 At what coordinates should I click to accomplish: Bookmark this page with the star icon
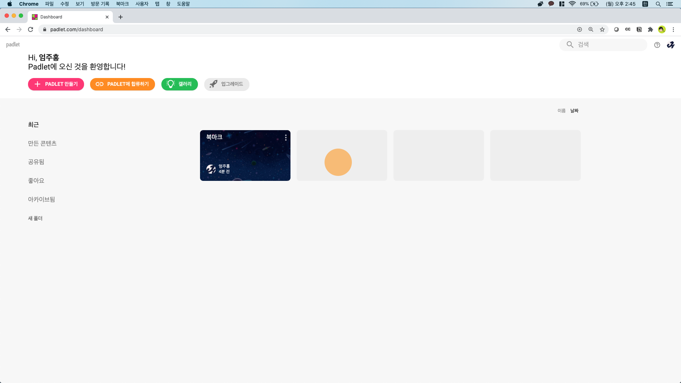[602, 29]
